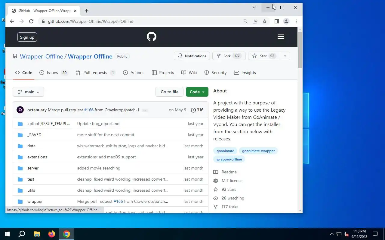The width and height of the screenshot is (385, 240).
Task: Open the Code tab
Action: (24, 73)
